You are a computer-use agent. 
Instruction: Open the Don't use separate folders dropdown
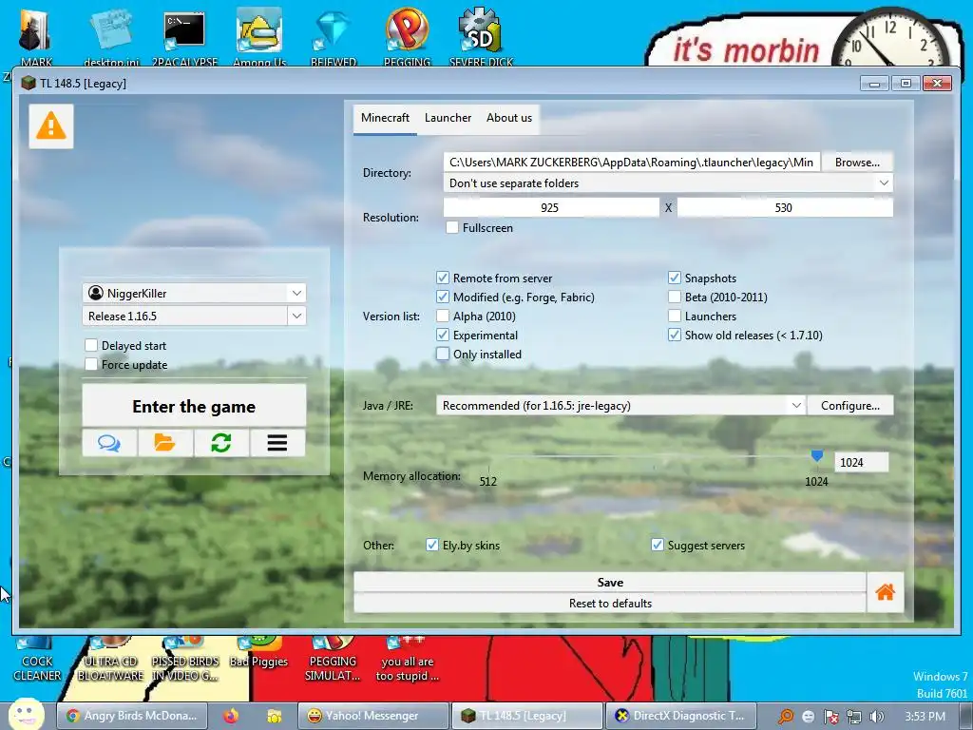(668, 183)
